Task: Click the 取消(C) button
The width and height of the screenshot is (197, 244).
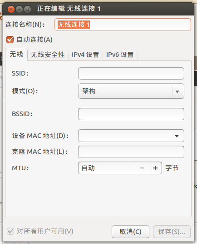Action: [x=130, y=232]
